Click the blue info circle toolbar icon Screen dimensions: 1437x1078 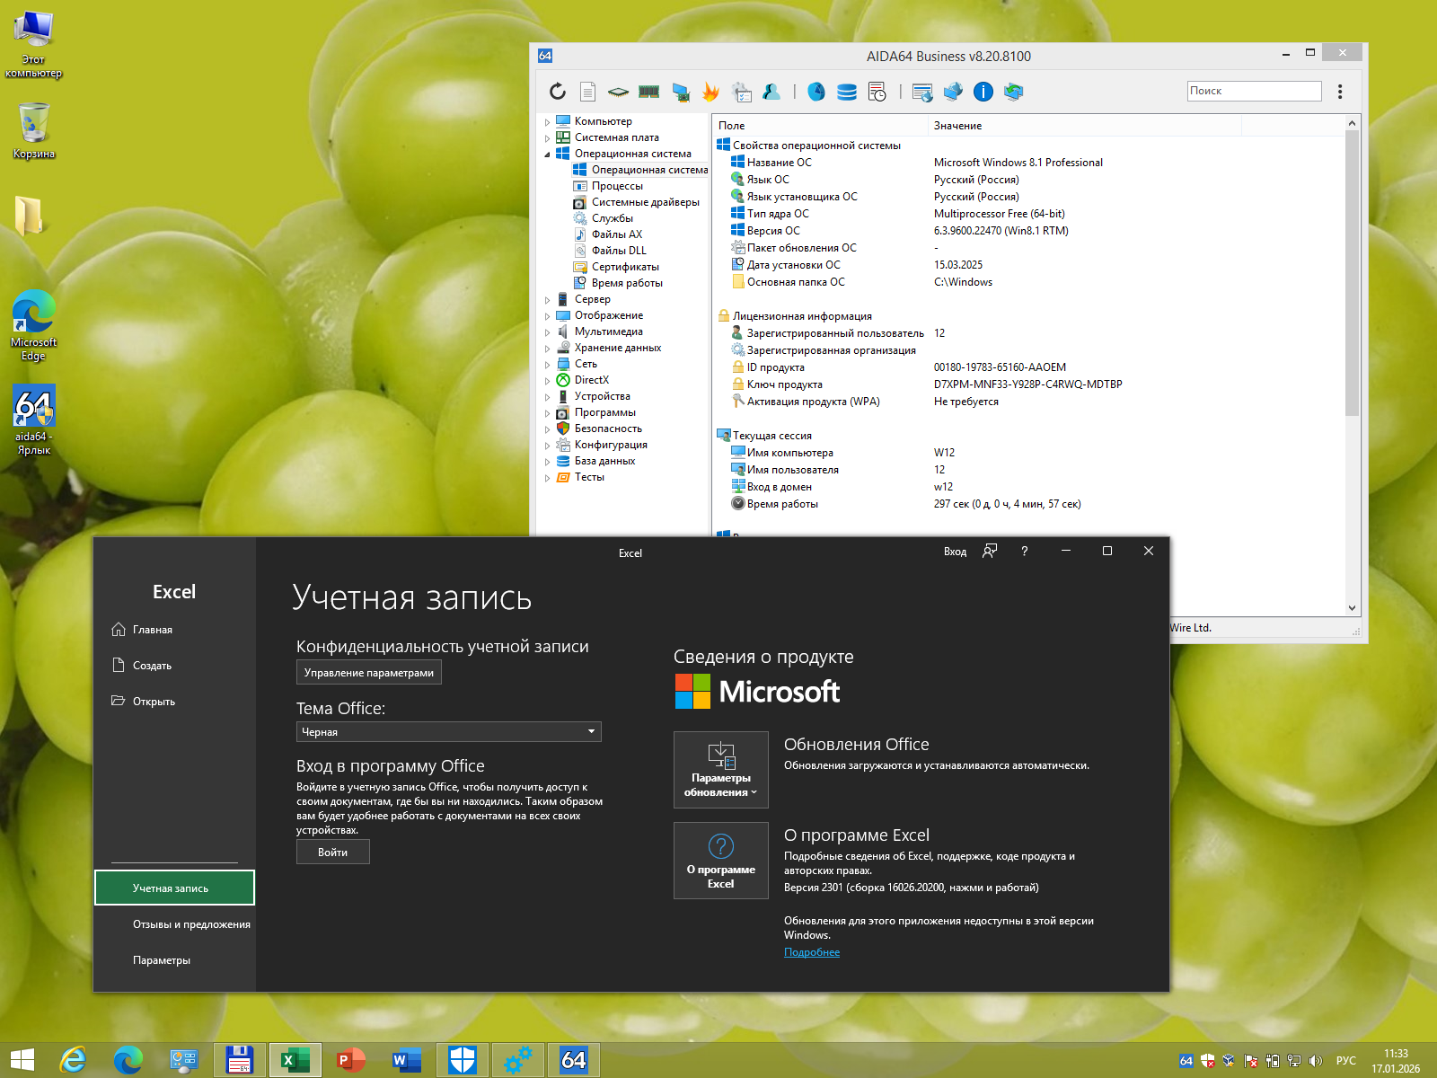pos(983,92)
